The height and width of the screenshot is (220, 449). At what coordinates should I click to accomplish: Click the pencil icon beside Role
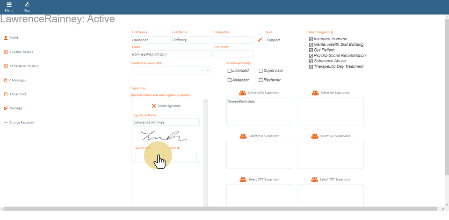pos(260,40)
